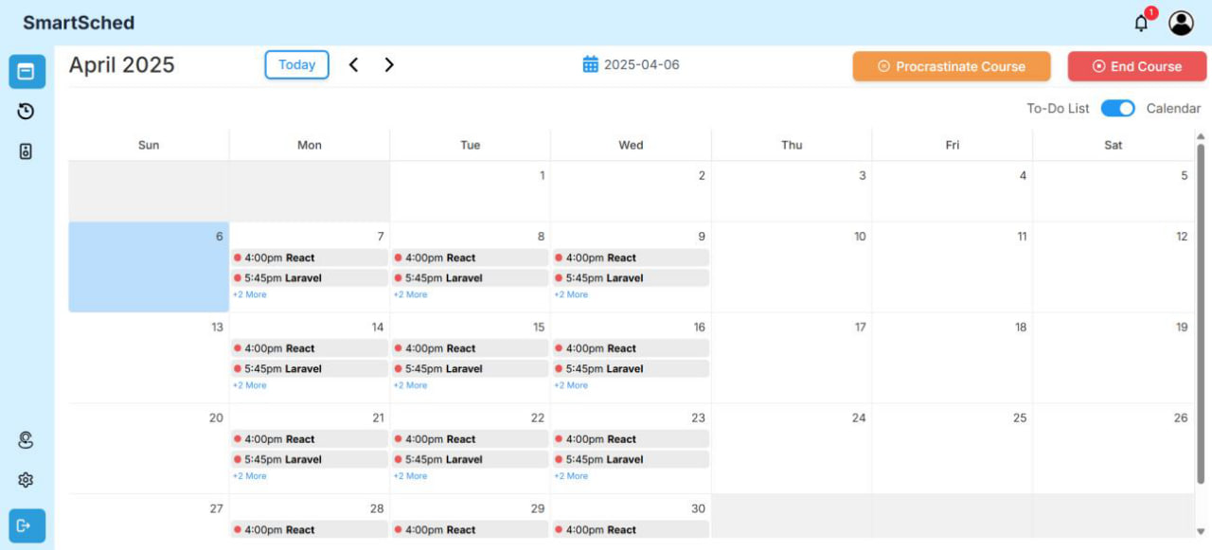Open the account profile sidebar icon

27,440
